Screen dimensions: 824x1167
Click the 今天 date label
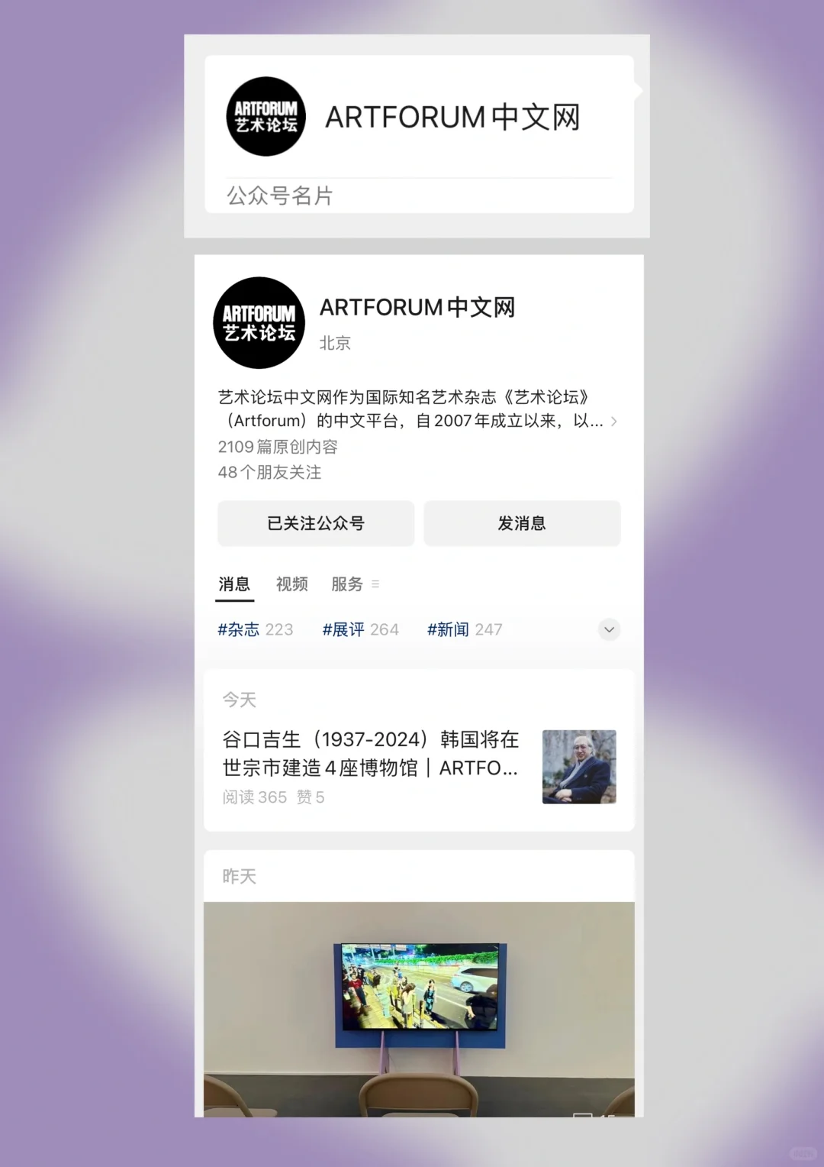tap(240, 700)
